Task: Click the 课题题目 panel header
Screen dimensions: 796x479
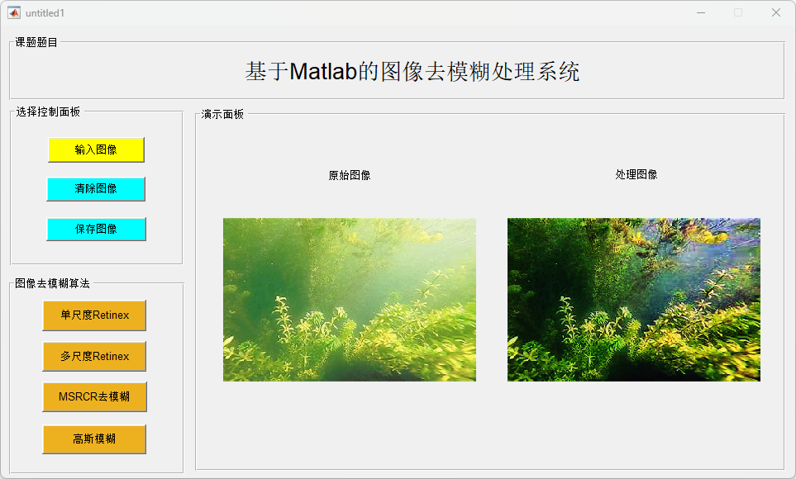Action: pos(36,42)
